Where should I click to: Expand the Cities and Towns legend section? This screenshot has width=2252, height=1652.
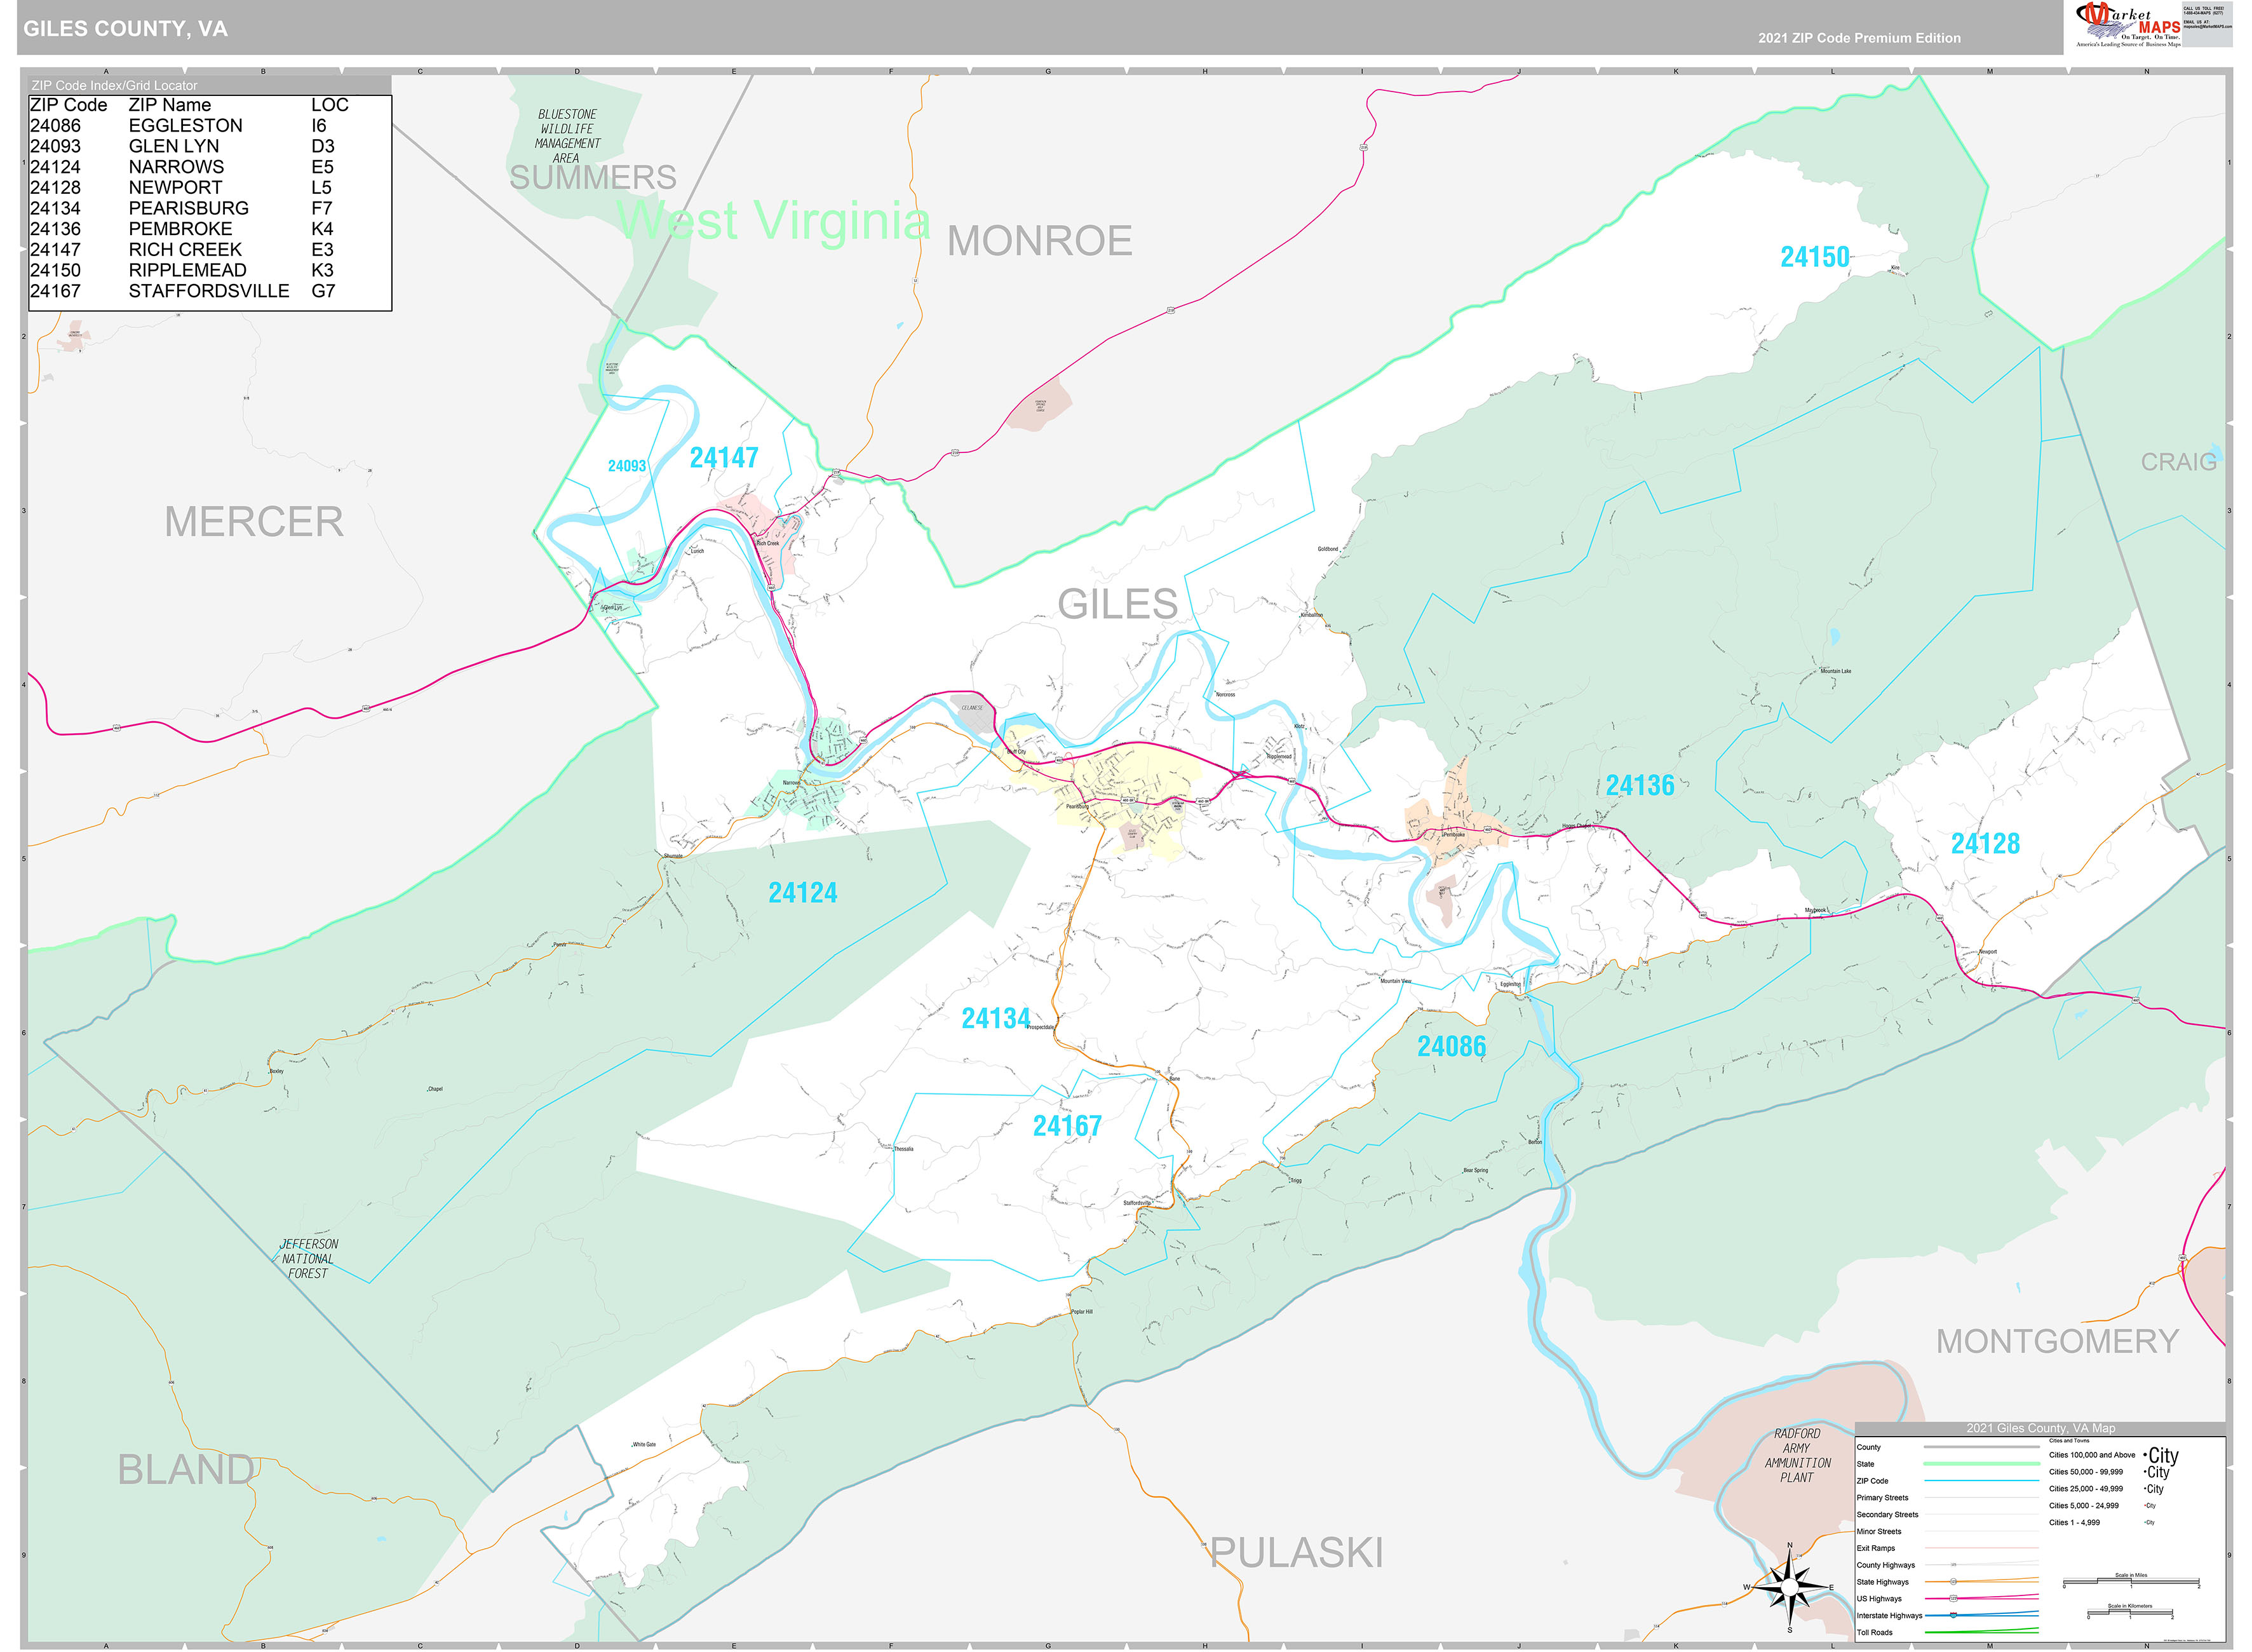(x=2070, y=1440)
